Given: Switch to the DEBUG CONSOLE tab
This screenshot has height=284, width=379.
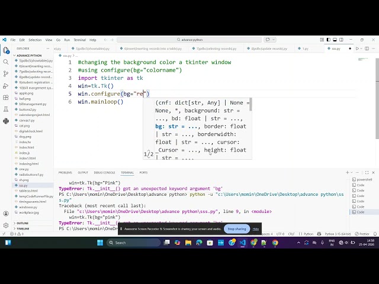Looking at the screenshot, I should [x=104, y=172].
